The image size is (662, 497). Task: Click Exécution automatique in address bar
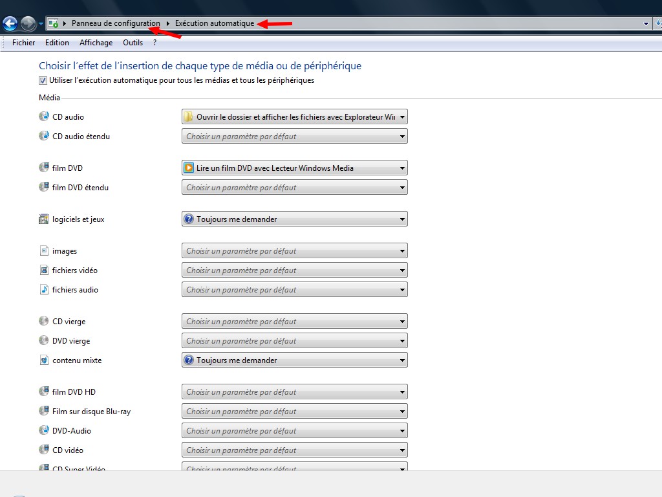pyautogui.click(x=215, y=23)
